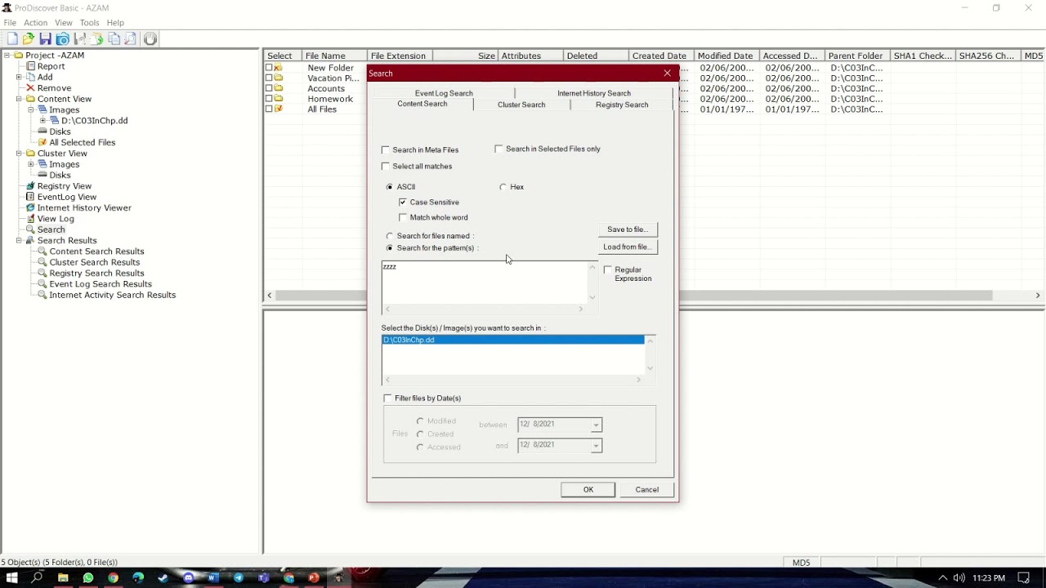Click the search pattern text box
This screenshot has height=588, width=1046.
tap(485, 283)
